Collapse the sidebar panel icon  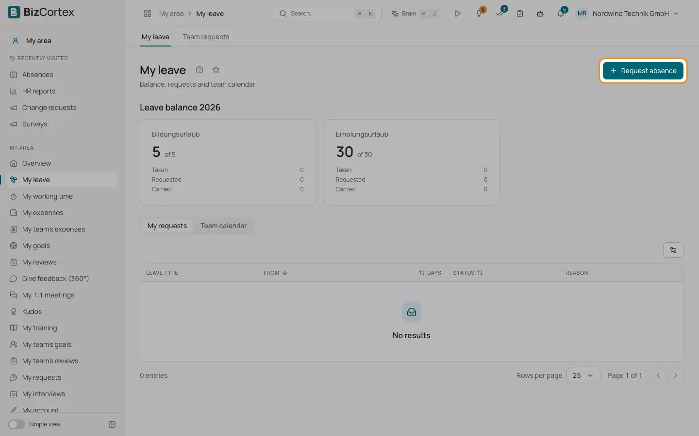(112, 424)
